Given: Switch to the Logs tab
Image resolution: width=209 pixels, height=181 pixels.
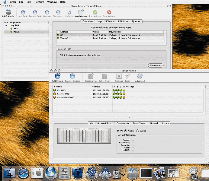Looking at the screenshot, I should [99, 21].
